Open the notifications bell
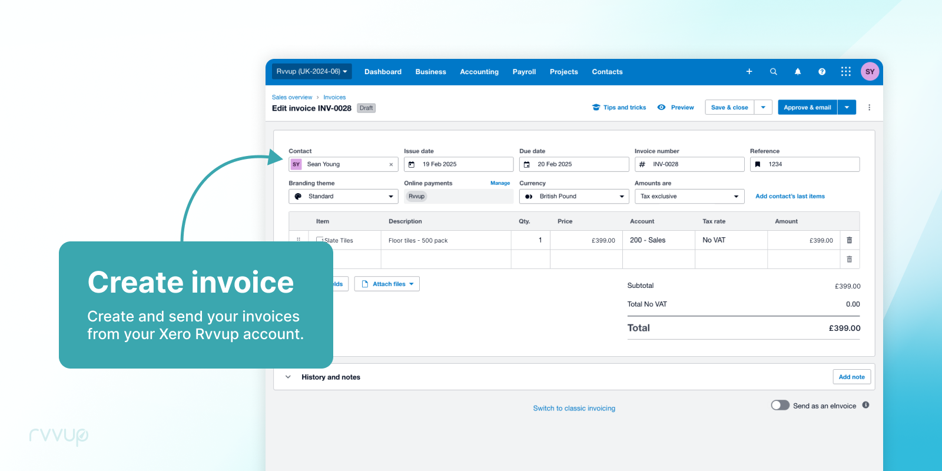This screenshot has height=471, width=942. click(x=798, y=72)
